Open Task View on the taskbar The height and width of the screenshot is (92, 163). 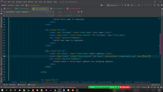point(15,90)
